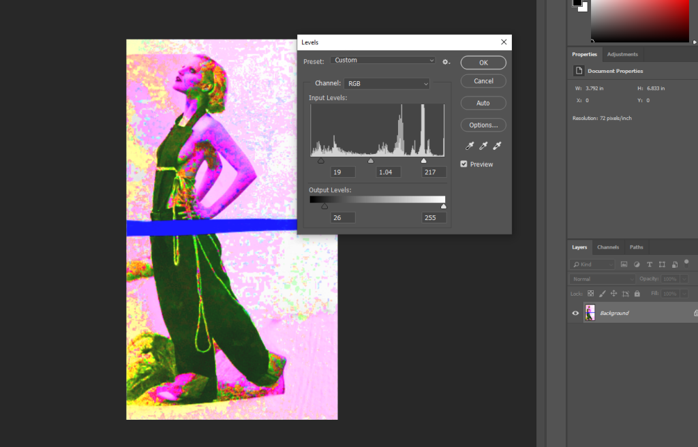Switch to the Channels tab

pos(607,247)
